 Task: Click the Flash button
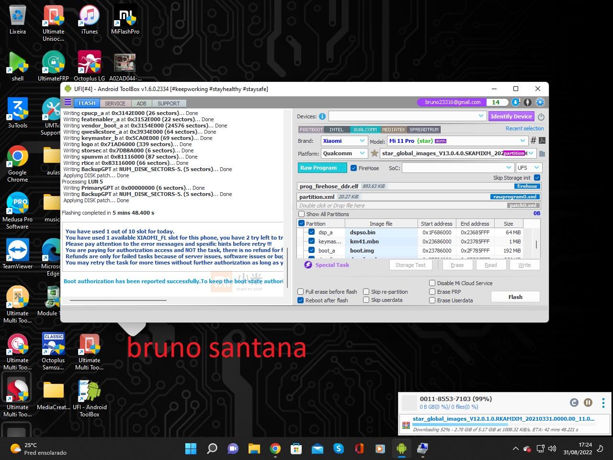point(515,297)
